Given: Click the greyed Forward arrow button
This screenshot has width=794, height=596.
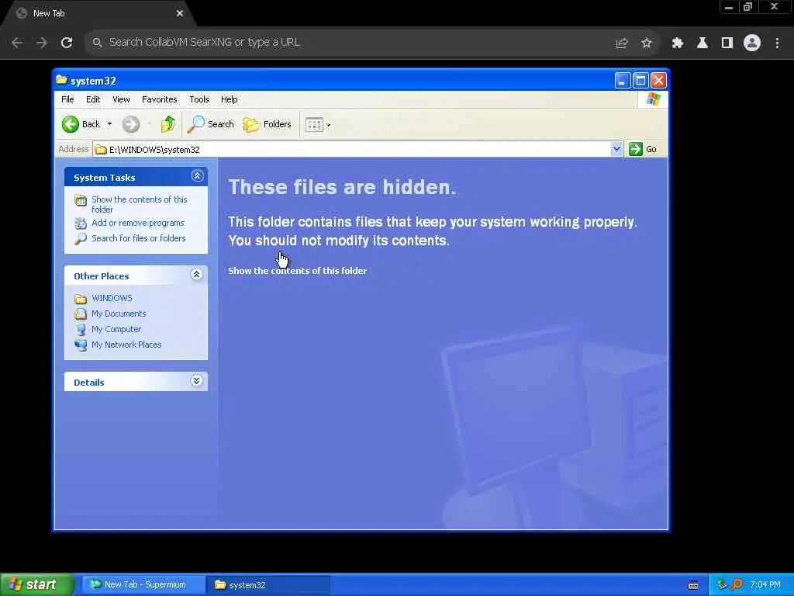Looking at the screenshot, I should 130,124.
